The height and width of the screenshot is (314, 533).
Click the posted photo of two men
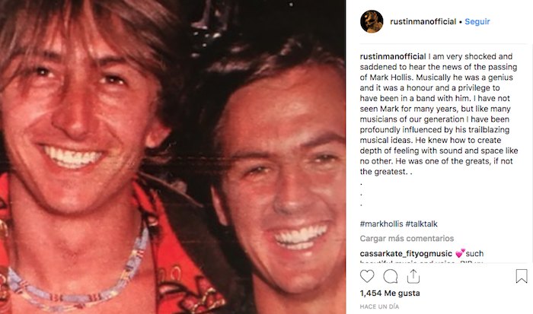[x=173, y=157]
